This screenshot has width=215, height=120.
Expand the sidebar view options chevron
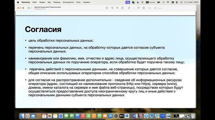coord(32,8)
